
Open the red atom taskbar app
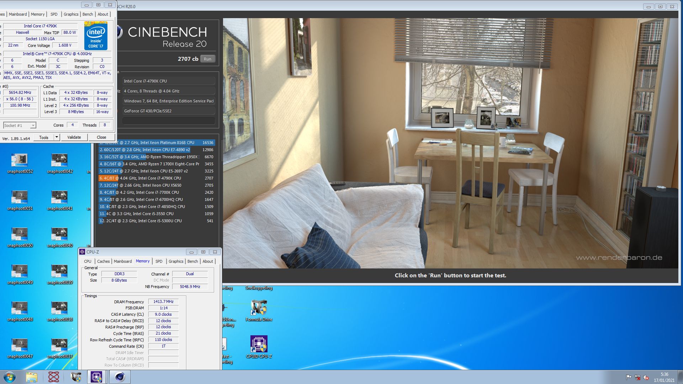pyautogui.click(x=53, y=377)
